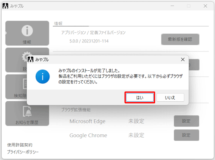Image resolution: width=215 pixels, height=160 pixels.
Task: Click 未設定 status next to Microsoft Edge
Action: pyautogui.click(x=136, y=121)
